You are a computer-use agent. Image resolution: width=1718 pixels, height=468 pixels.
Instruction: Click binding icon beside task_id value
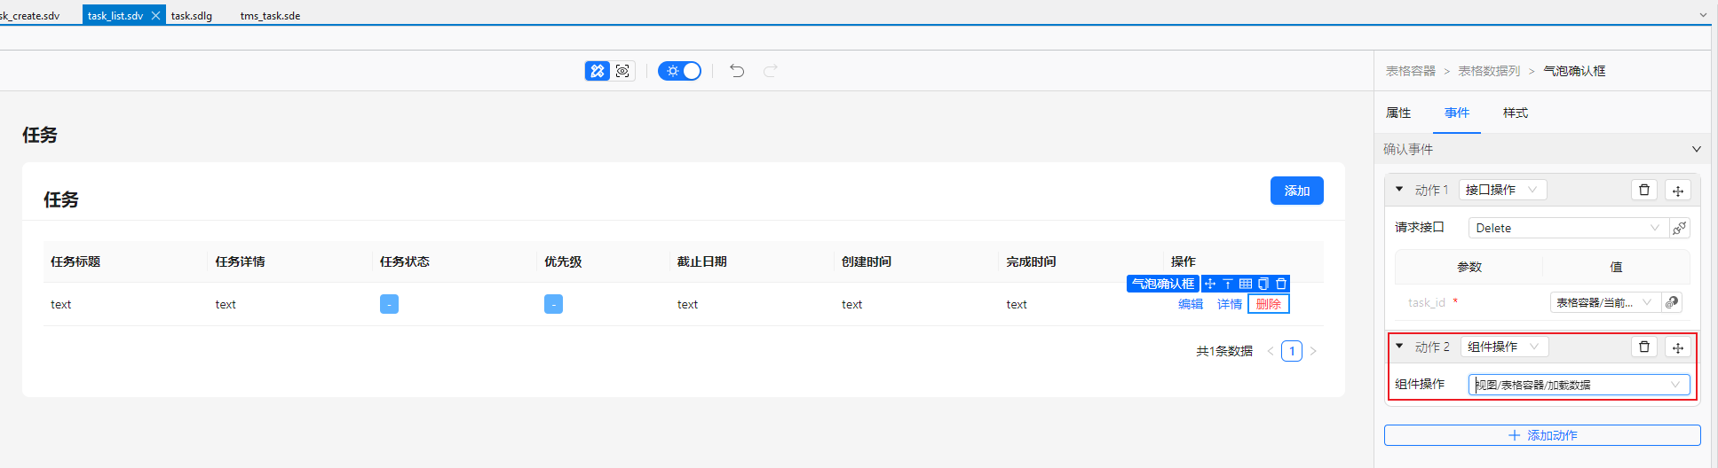(x=1672, y=302)
